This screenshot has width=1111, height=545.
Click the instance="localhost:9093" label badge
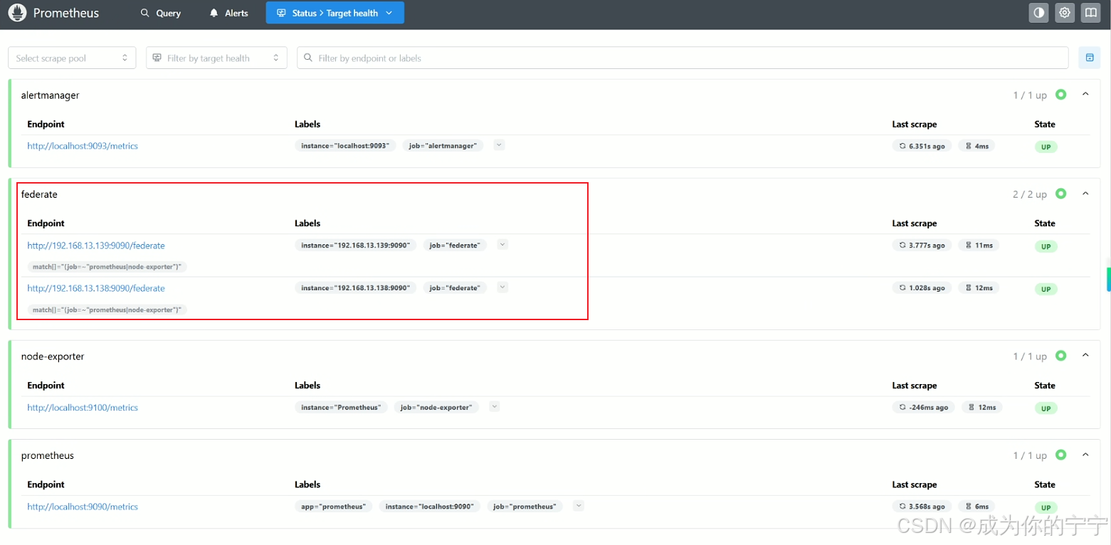point(345,146)
